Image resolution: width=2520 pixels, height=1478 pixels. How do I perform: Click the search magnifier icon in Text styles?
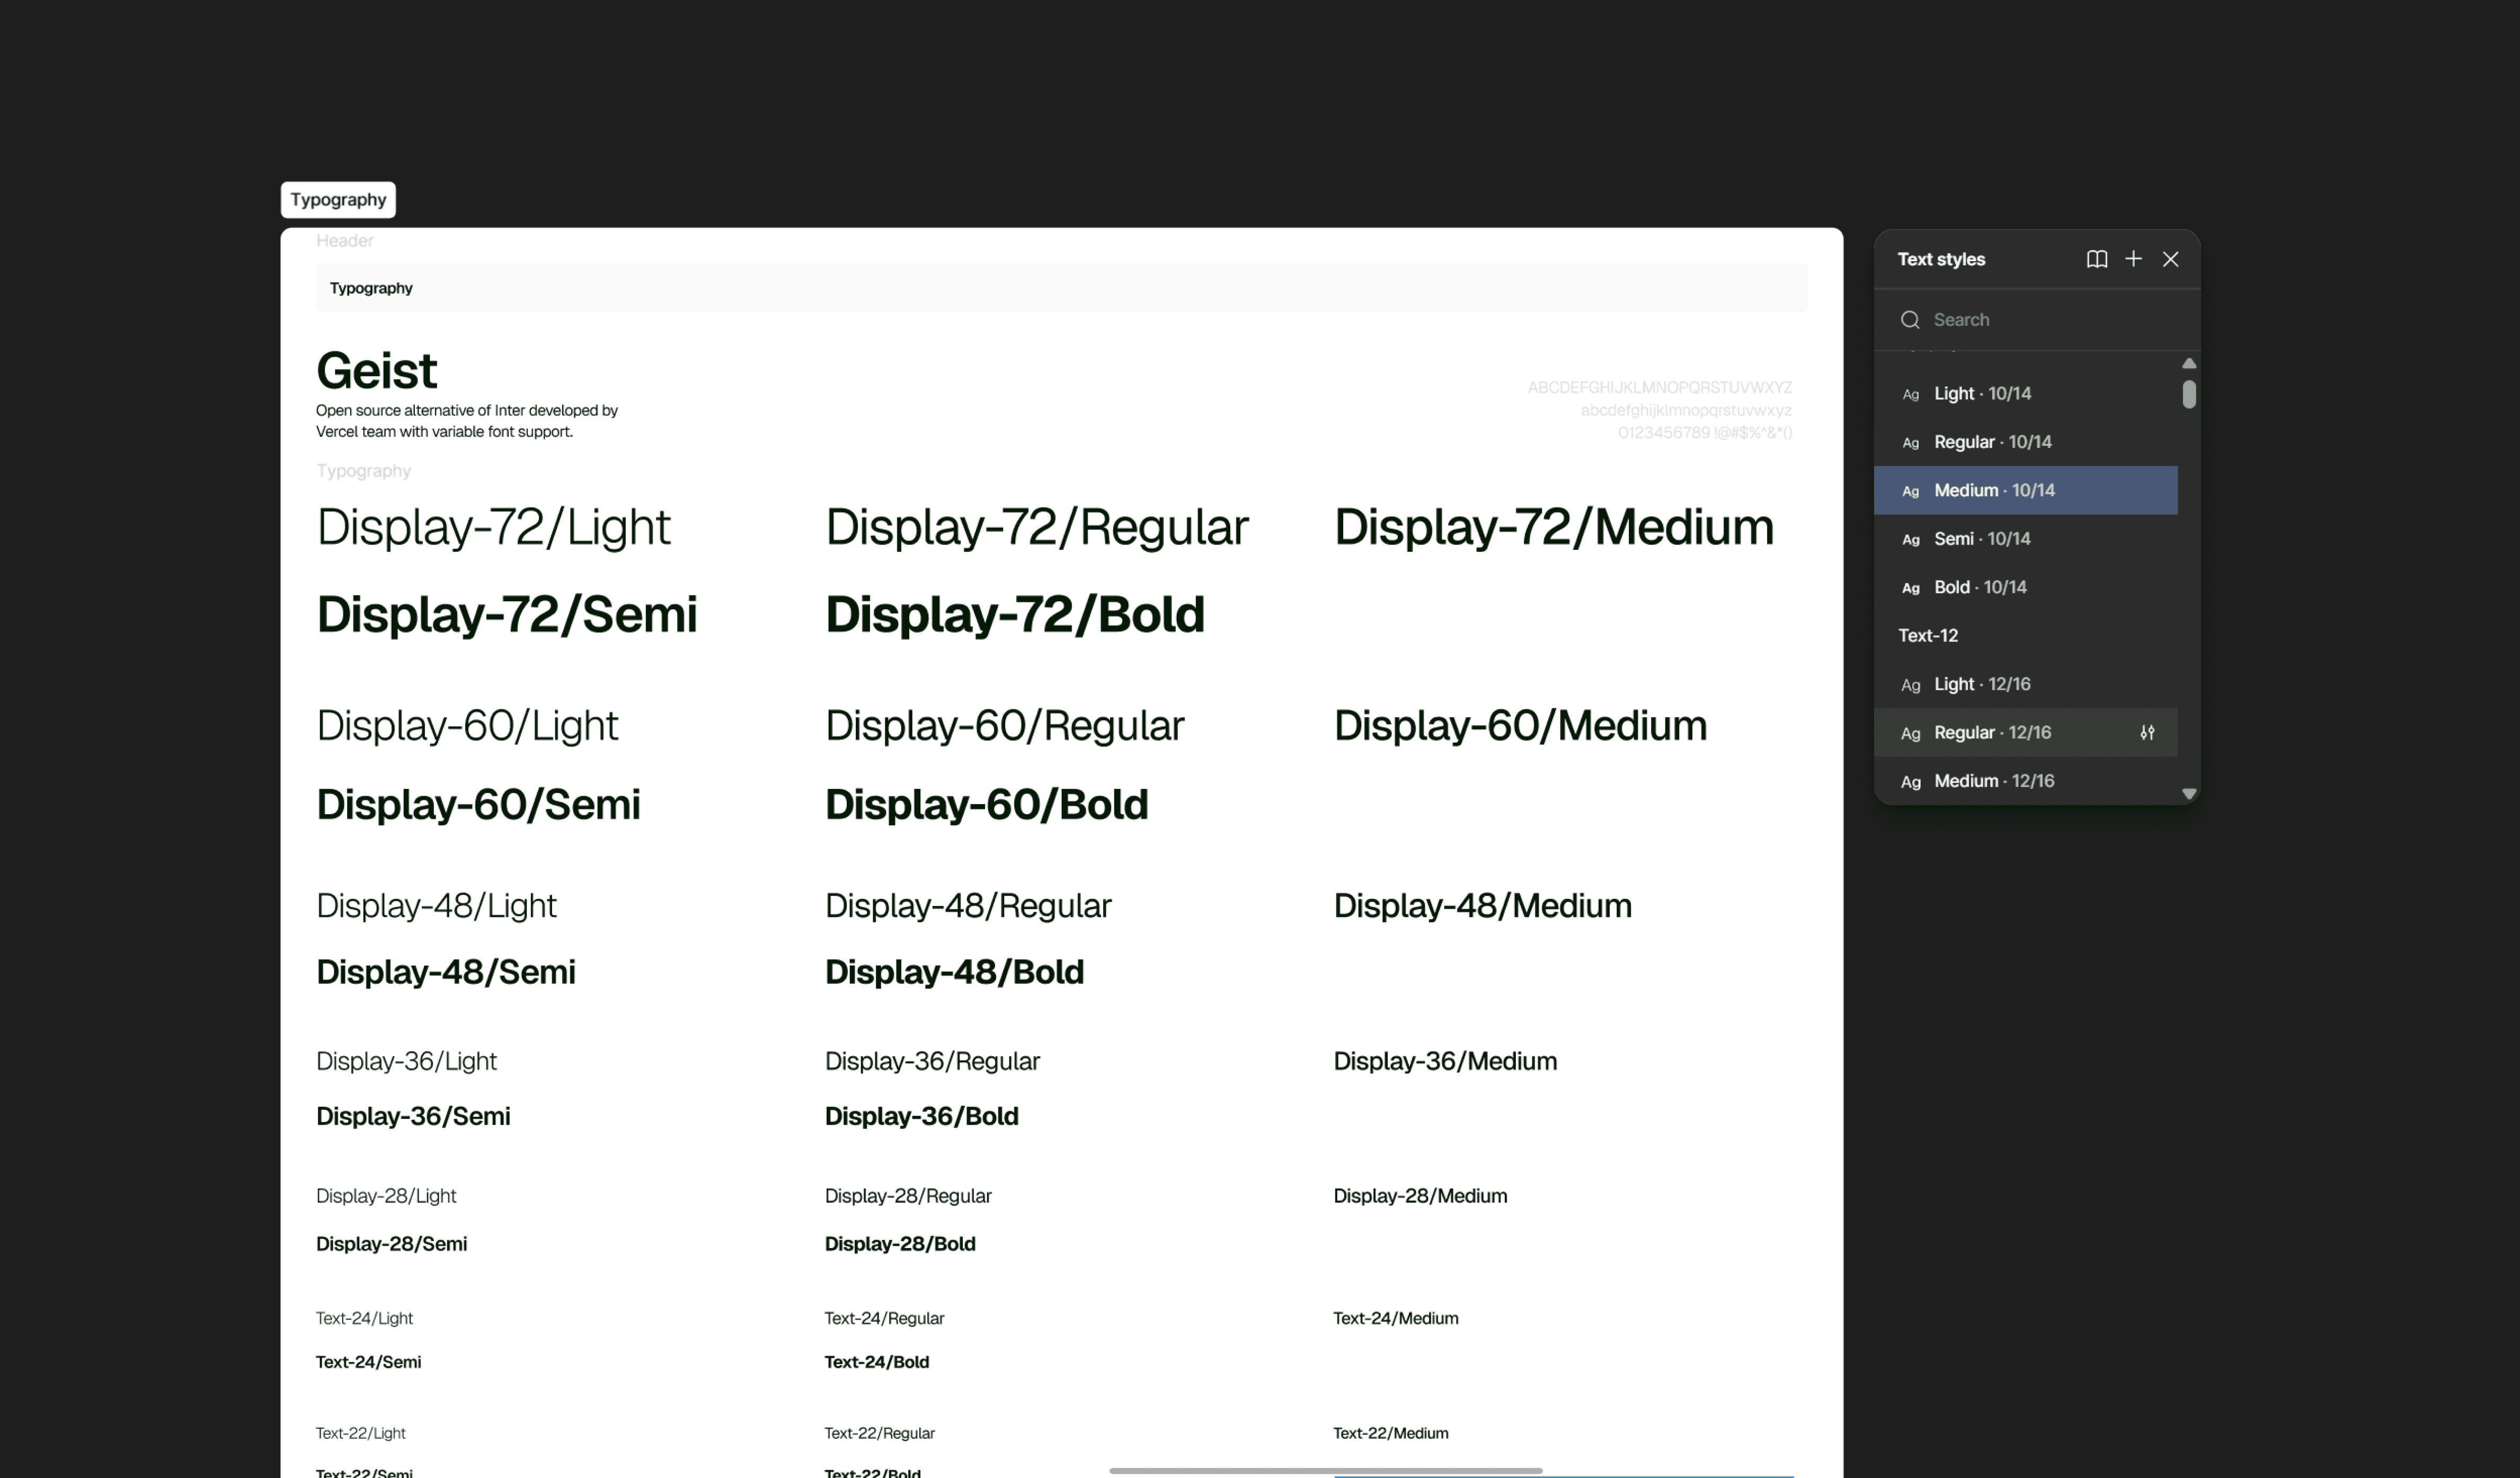tap(1910, 320)
